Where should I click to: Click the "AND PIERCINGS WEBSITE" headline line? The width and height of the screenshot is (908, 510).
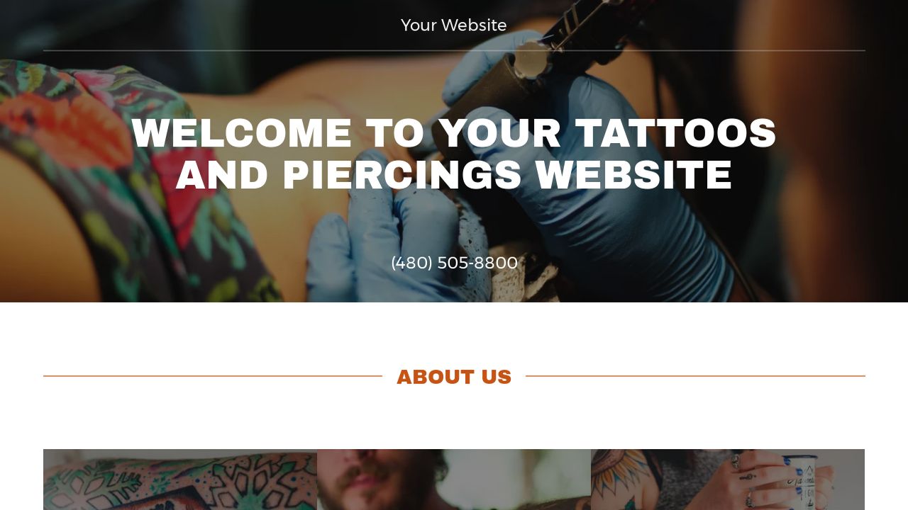click(x=454, y=175)
